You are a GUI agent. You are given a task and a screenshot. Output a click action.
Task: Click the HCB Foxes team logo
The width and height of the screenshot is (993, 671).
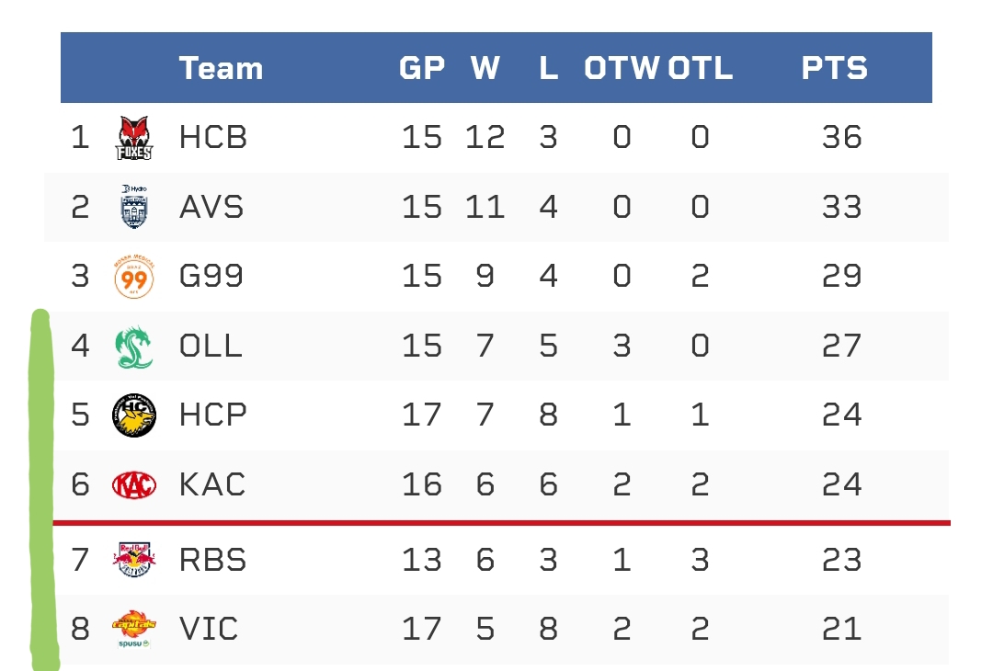click(x=134, y=139)
